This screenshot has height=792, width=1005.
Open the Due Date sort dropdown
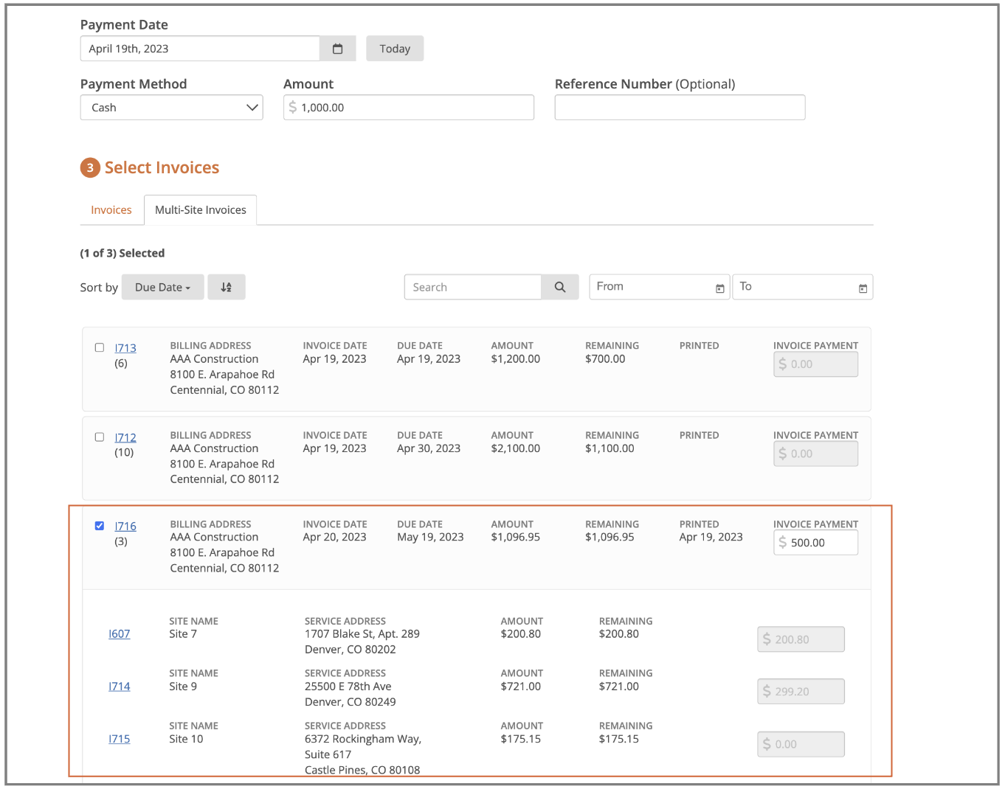point(163,288)
